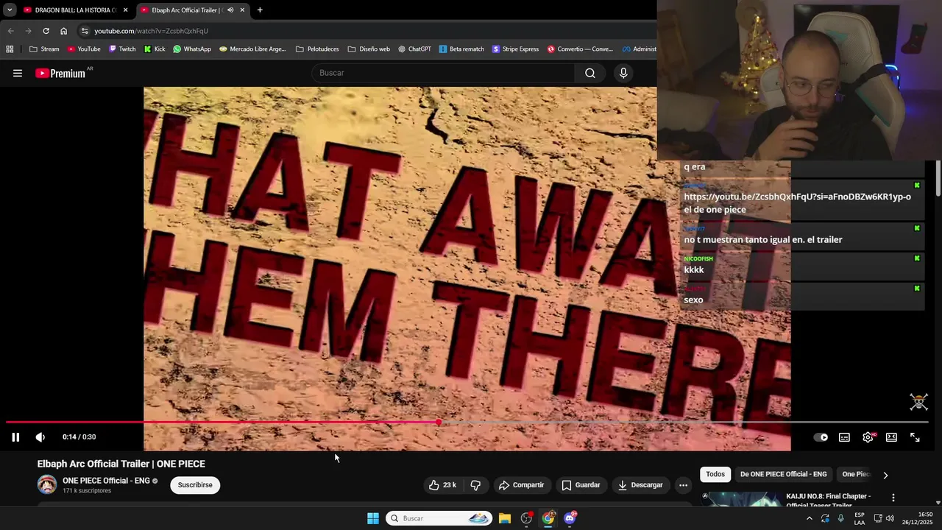Open the Beta rematch bookmark
This screenshot has height=530, width=942.
click(x=461, y=49)
